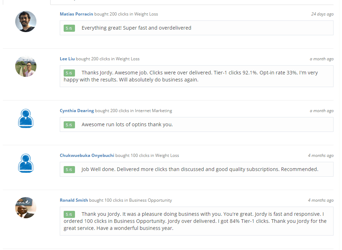
Task: Open the Lee Liu name link
Action: pos(67,59)
